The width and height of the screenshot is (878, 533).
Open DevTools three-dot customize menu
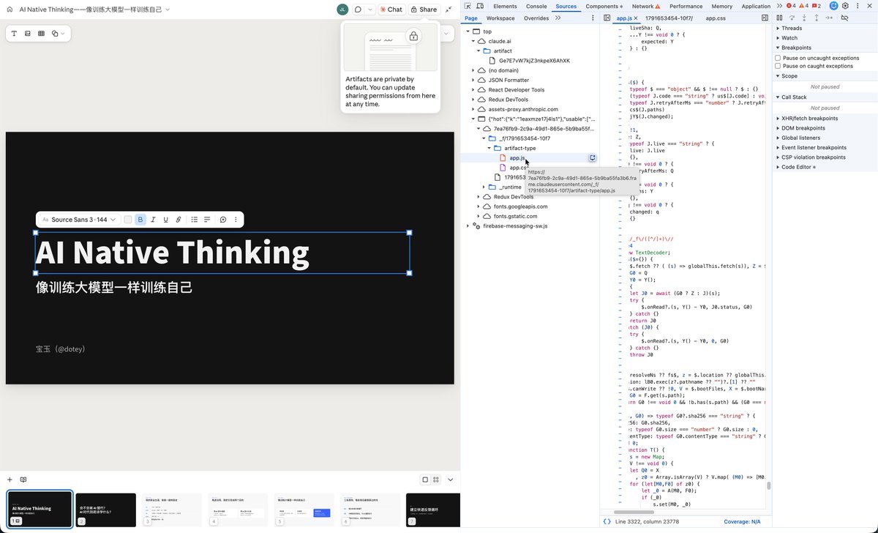(857, 6)
